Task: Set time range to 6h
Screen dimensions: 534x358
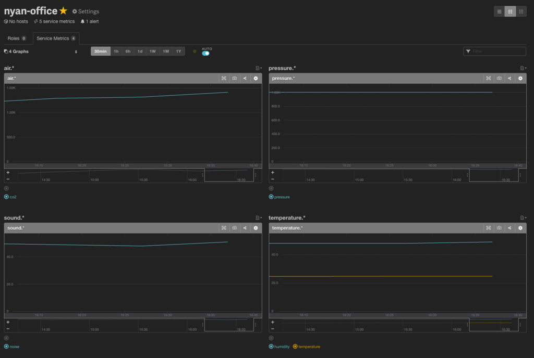Action: [x=128, y=52]
